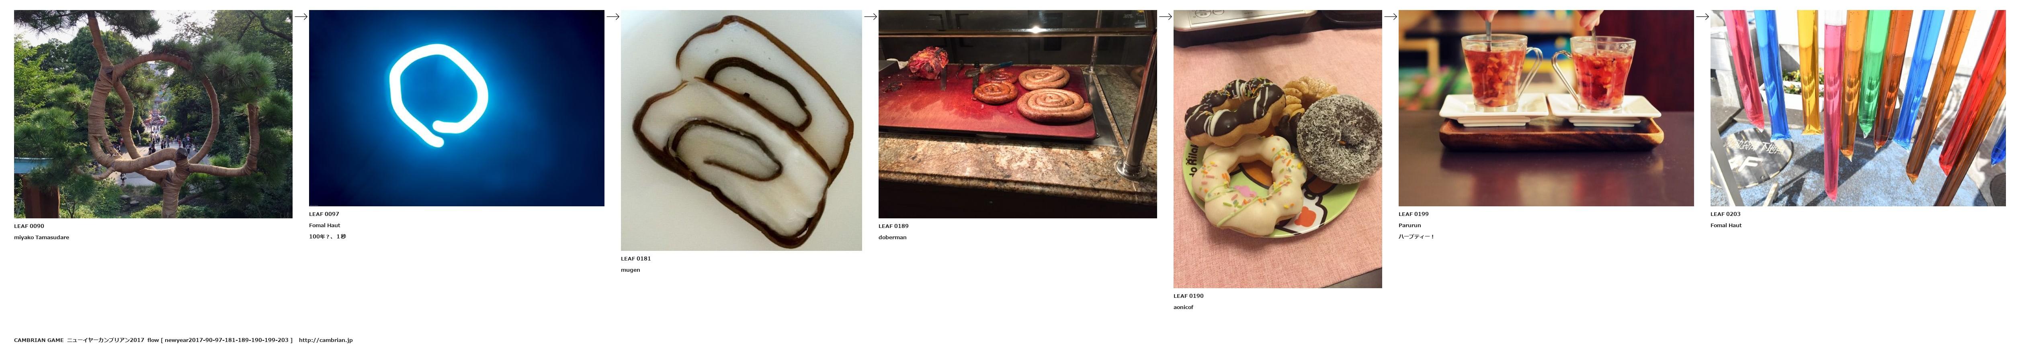
Task: Click the arrow before the rolled cake photo
Action: [x=613, y=16]
